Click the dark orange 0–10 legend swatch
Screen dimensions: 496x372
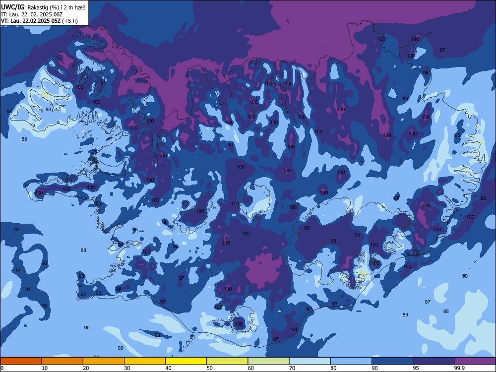coord(21,361)
